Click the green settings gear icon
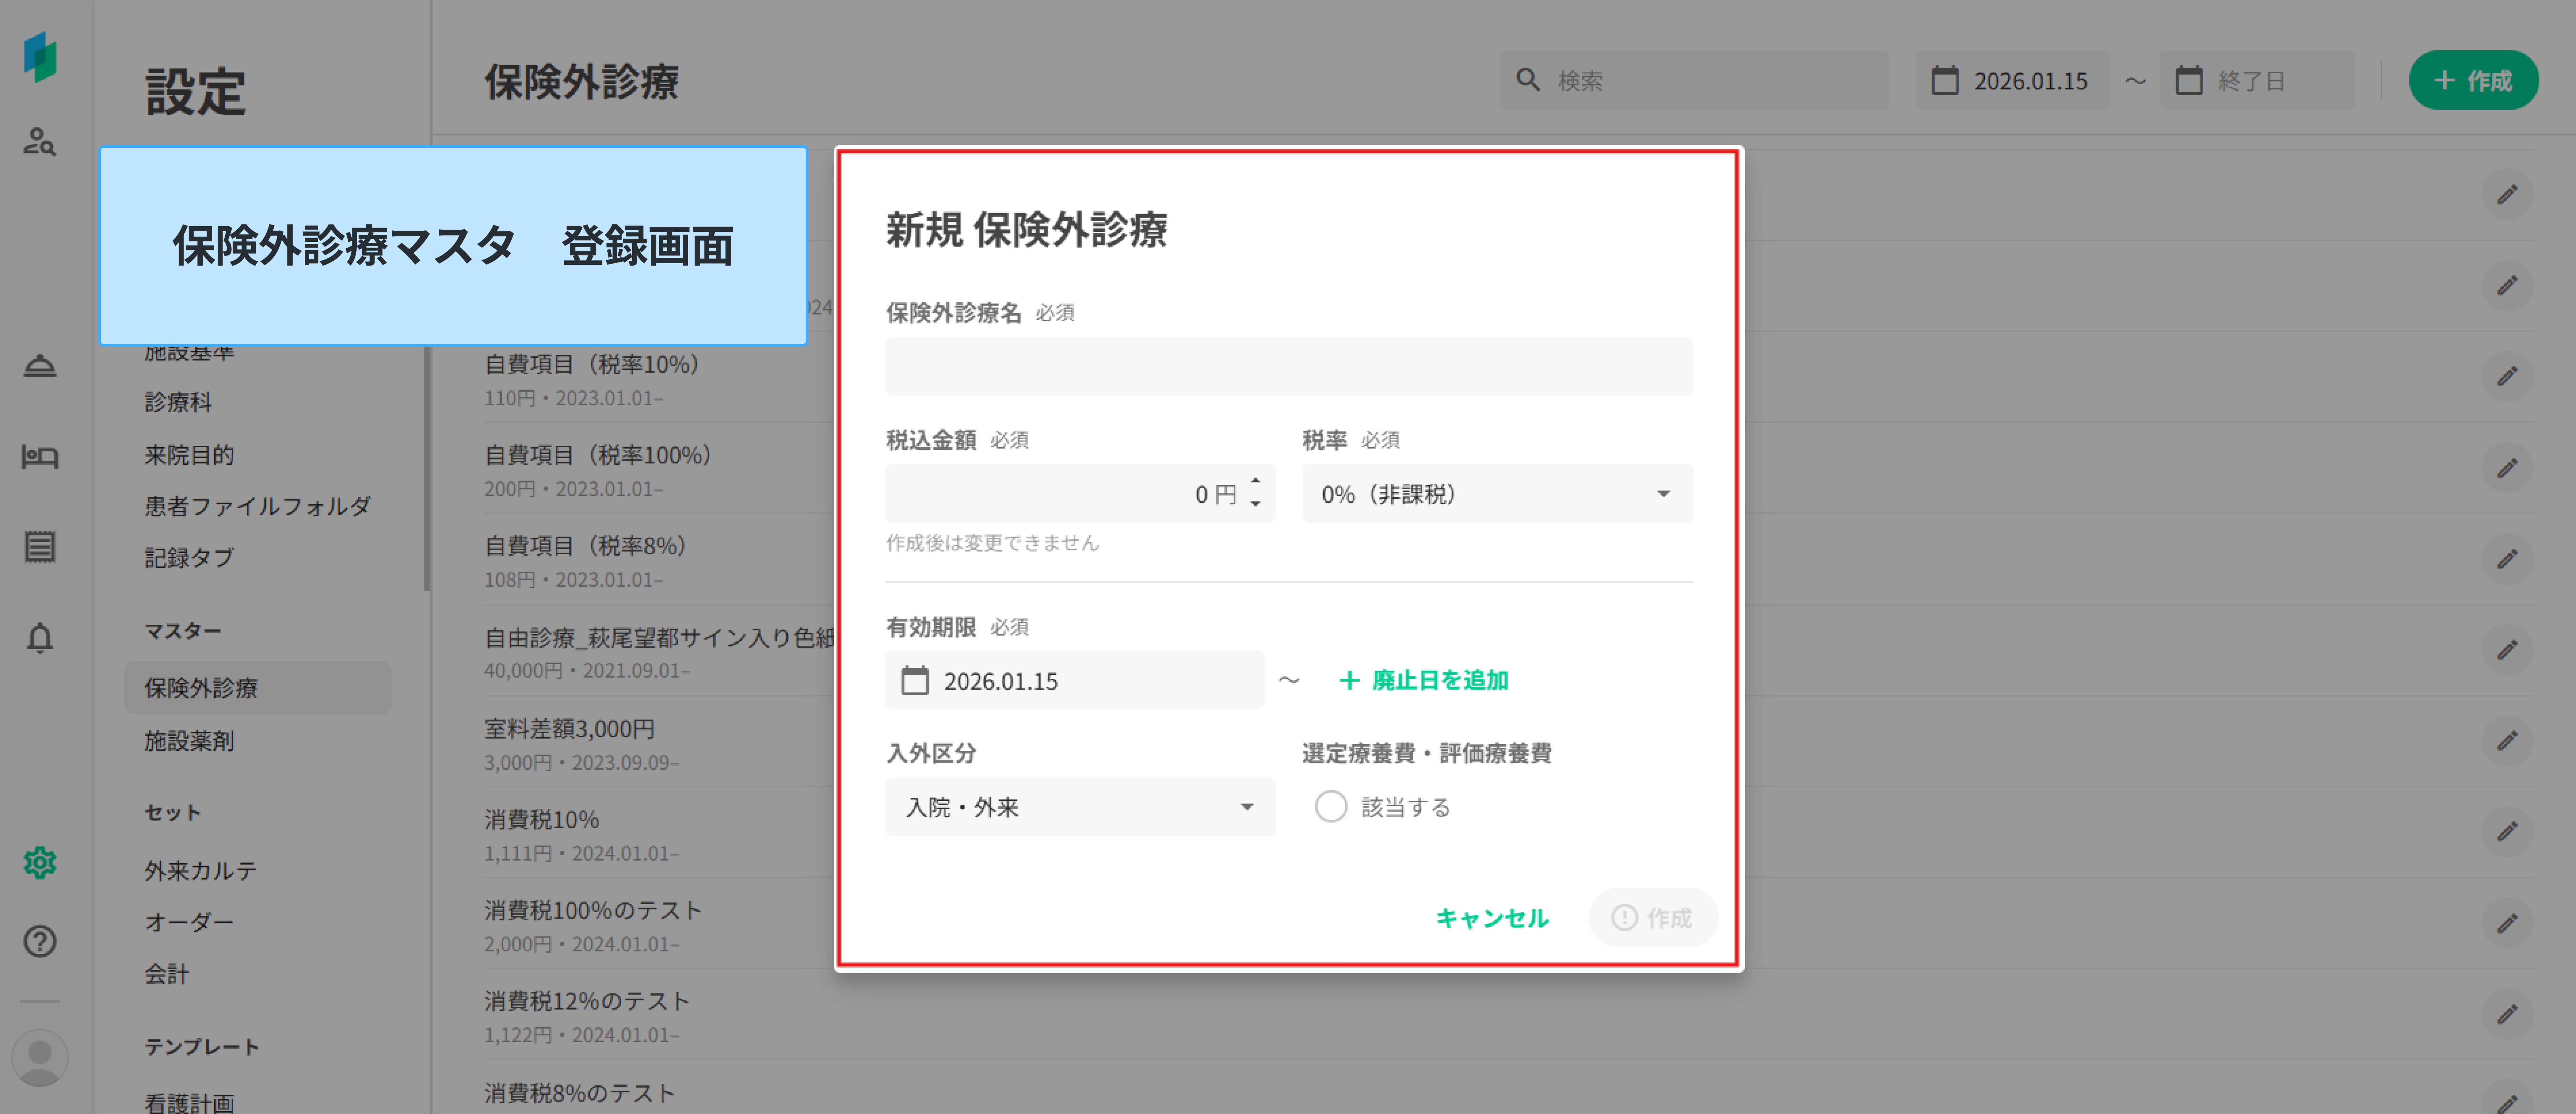The image size is (2576, 1114). (x=40, y=862)
